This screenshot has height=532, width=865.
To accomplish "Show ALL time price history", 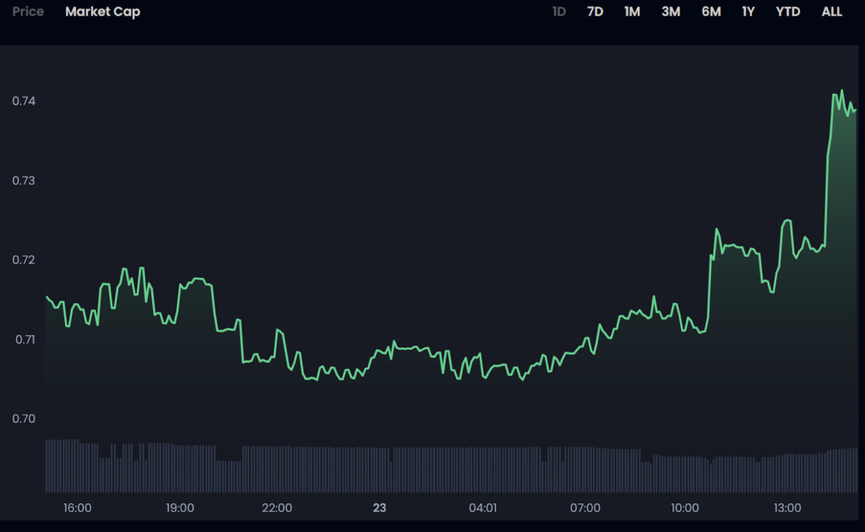I will pos(831,12).
